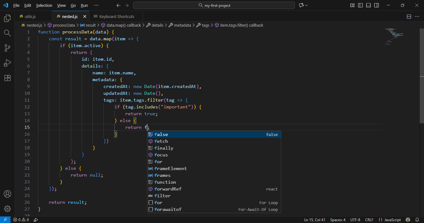
Task: Toggle the bottom panel layout button
Action: click(368, 5)
